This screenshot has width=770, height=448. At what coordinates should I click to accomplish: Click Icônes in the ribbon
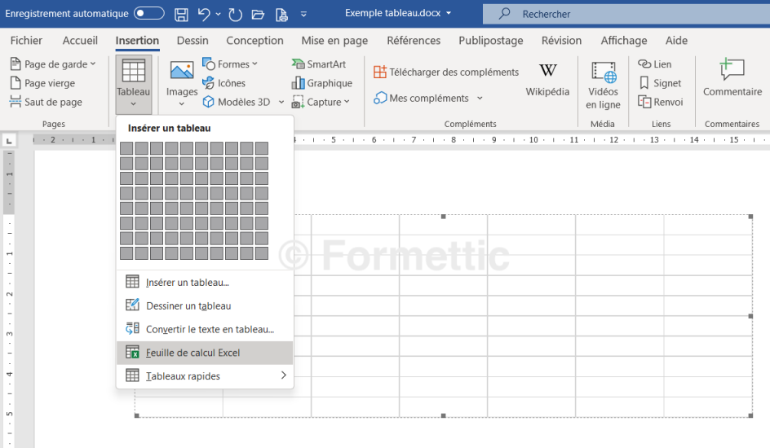coord(223,83)
